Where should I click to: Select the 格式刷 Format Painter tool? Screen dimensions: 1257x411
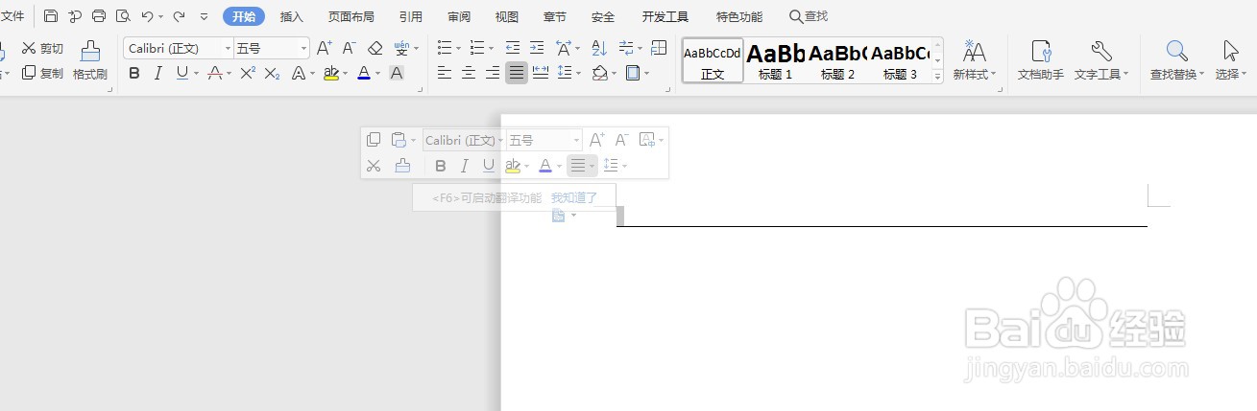pos(90,60)
